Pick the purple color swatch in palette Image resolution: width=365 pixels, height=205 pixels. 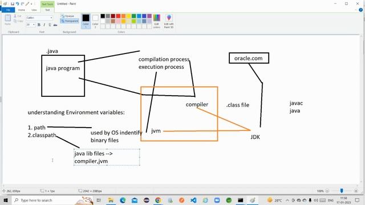point(149,16)
